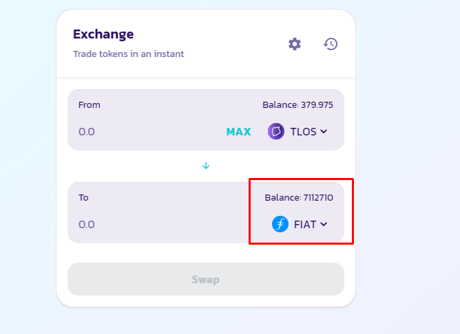Click the Exchange heading
Viewport: 460px width, 334px height.
pyautogui.click(x=103, y=34)
